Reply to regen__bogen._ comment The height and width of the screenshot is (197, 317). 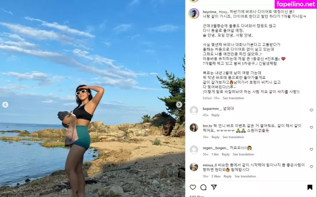[x=226, y=155]
